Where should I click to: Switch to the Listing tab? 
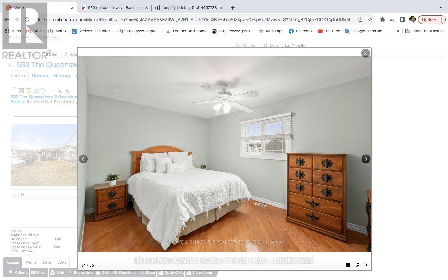18,76
